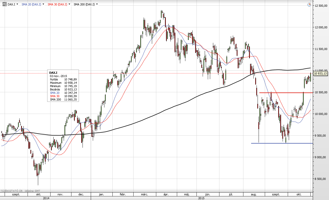Click the ápr. month label on time axis
329x200 pixels.
166,195
